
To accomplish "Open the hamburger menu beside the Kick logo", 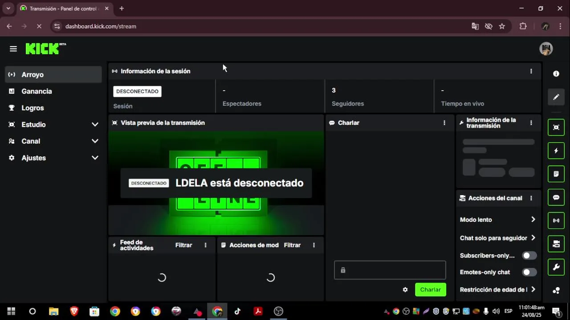I will pyautogui.click(x=13, y=49).
